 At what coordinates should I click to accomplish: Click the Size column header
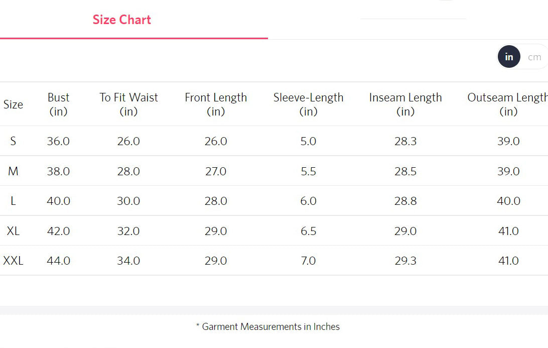13,104
